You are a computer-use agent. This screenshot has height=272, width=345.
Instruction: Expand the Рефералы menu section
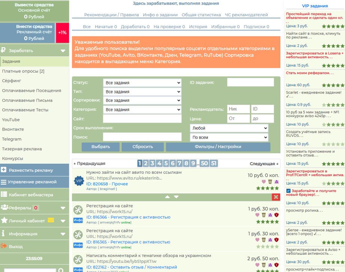coord(63,208)
